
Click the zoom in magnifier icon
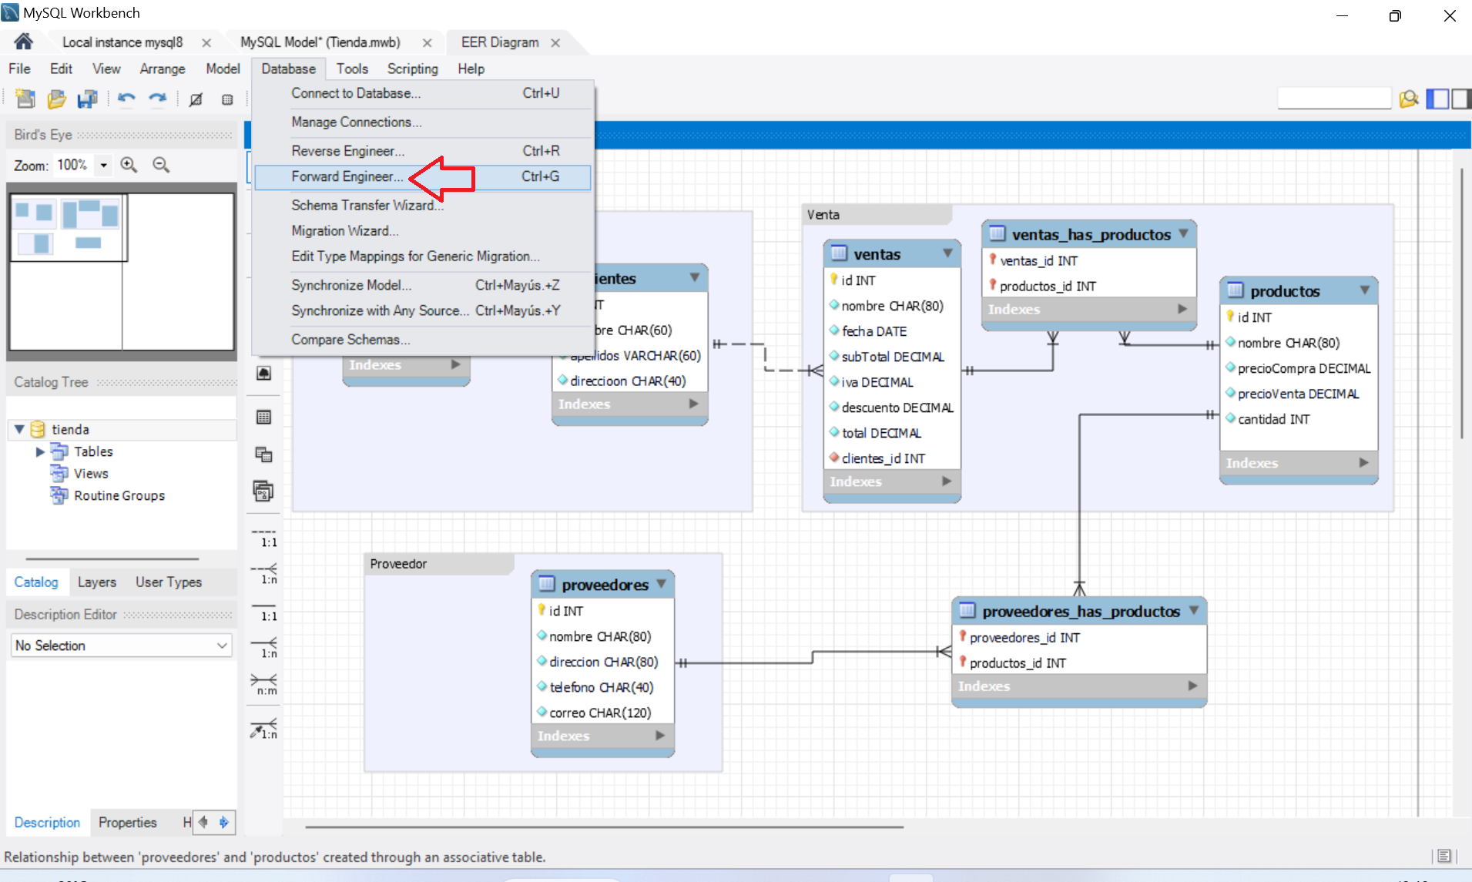(x=129, y=165)
